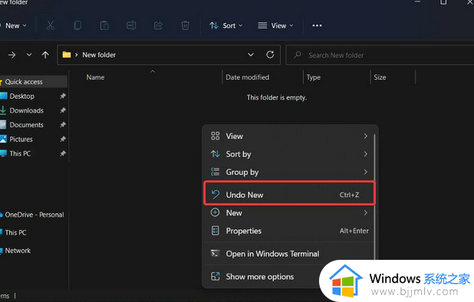This screenshot has height=302, width=474.
Task: Select Open in Windows Terminal
Action: pyautogui.click(x=289, y=254)
